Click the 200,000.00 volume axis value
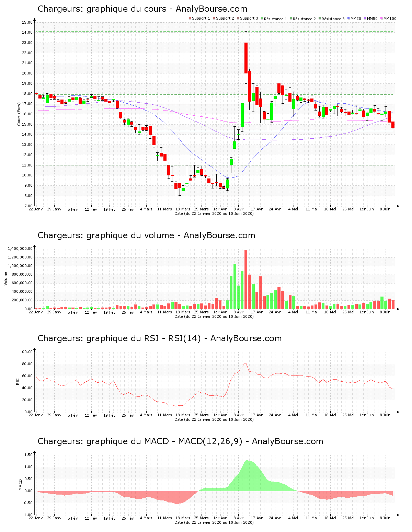 pos(22,300)
